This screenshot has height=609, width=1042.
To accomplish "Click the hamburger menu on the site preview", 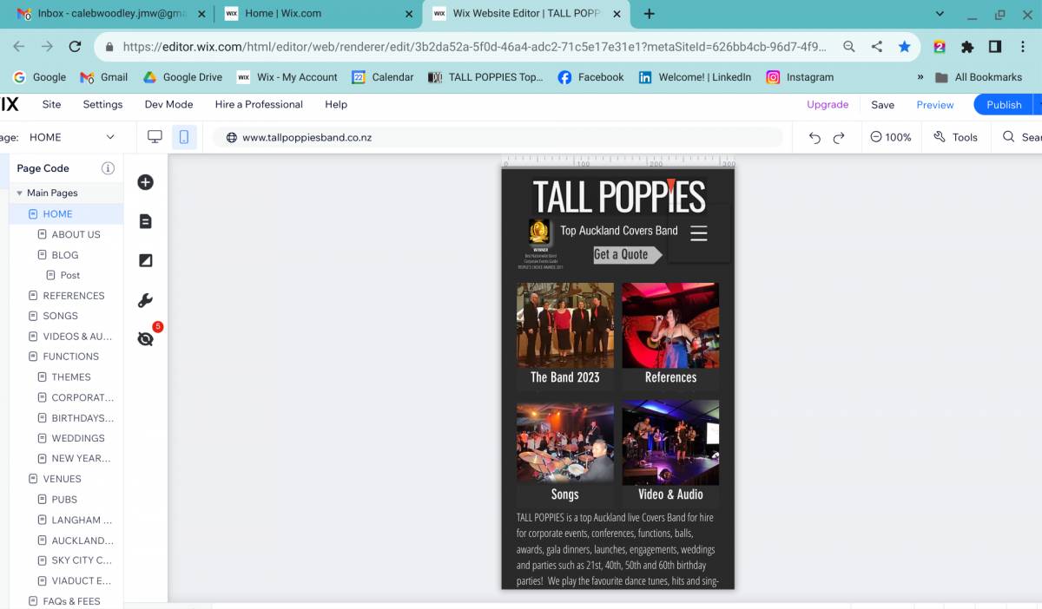I will click(x=698, y=233).
